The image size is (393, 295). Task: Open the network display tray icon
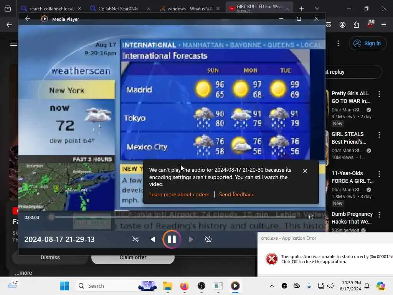[x=321, y=286]
